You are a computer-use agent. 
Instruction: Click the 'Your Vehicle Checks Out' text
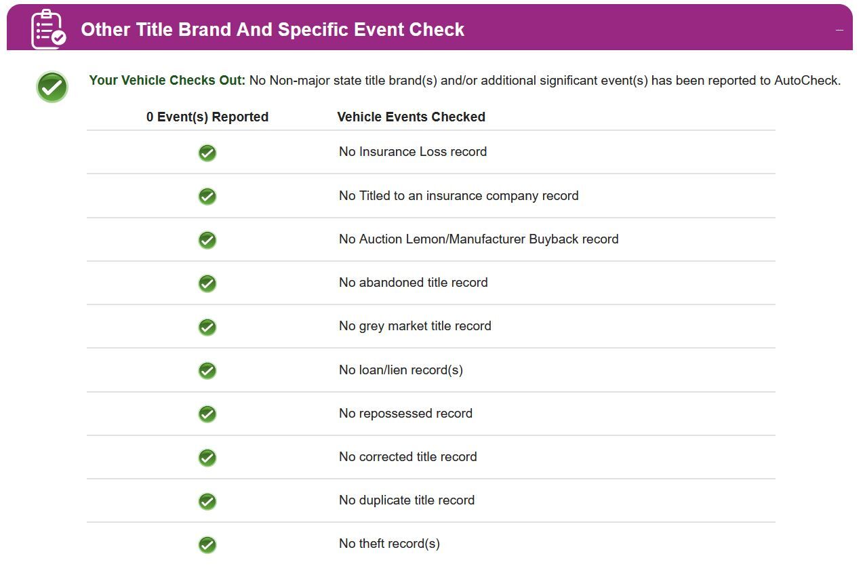[167, 80]
